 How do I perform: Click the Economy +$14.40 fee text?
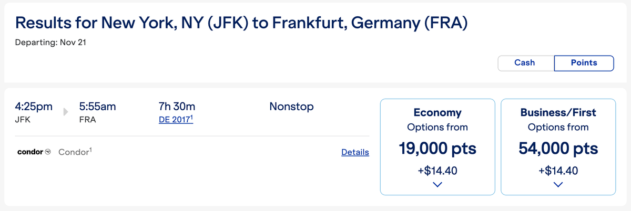coord(437,171)
